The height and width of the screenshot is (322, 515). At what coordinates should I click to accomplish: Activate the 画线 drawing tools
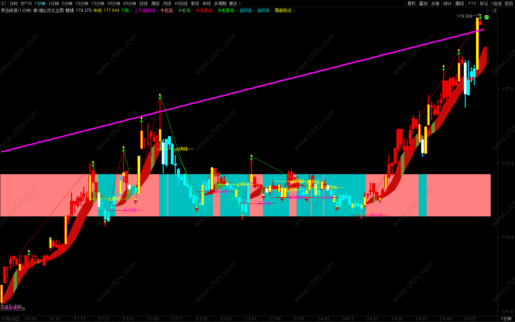pyautogui.click(x=460, y=3)
